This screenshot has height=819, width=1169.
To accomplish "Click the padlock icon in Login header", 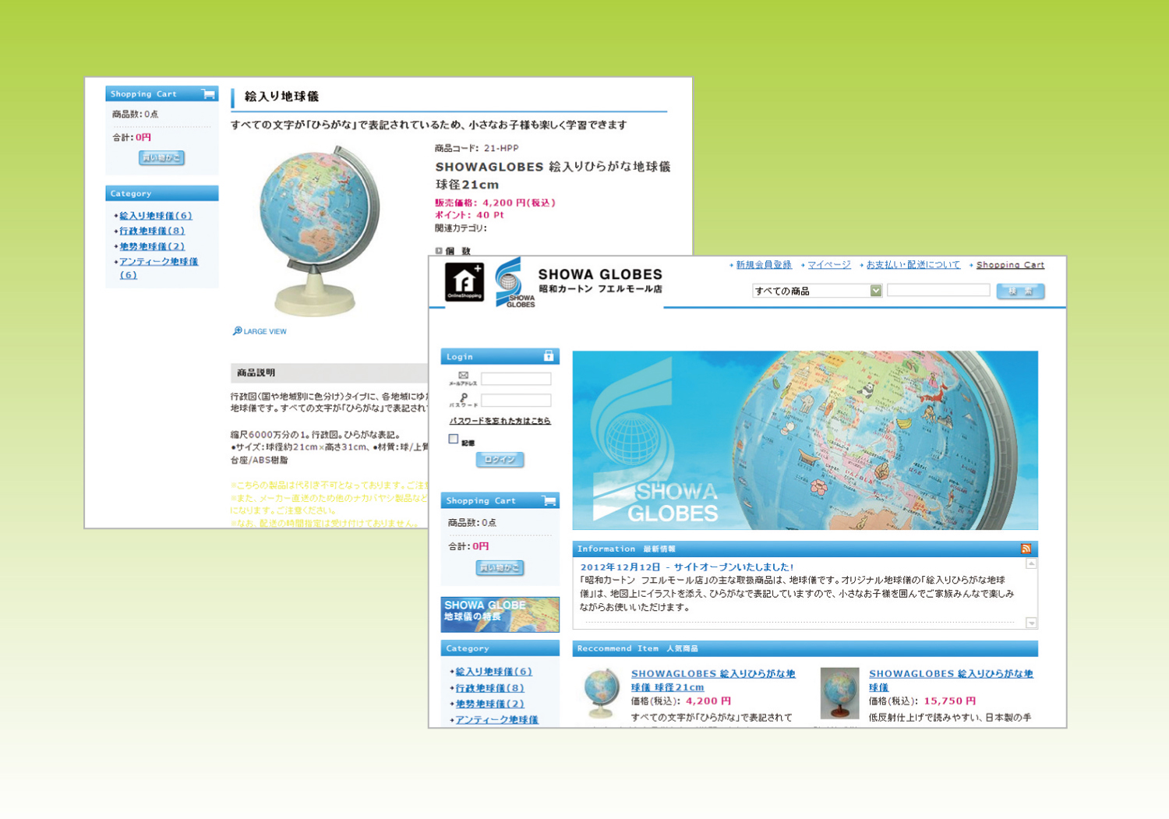I will [549, 356].
